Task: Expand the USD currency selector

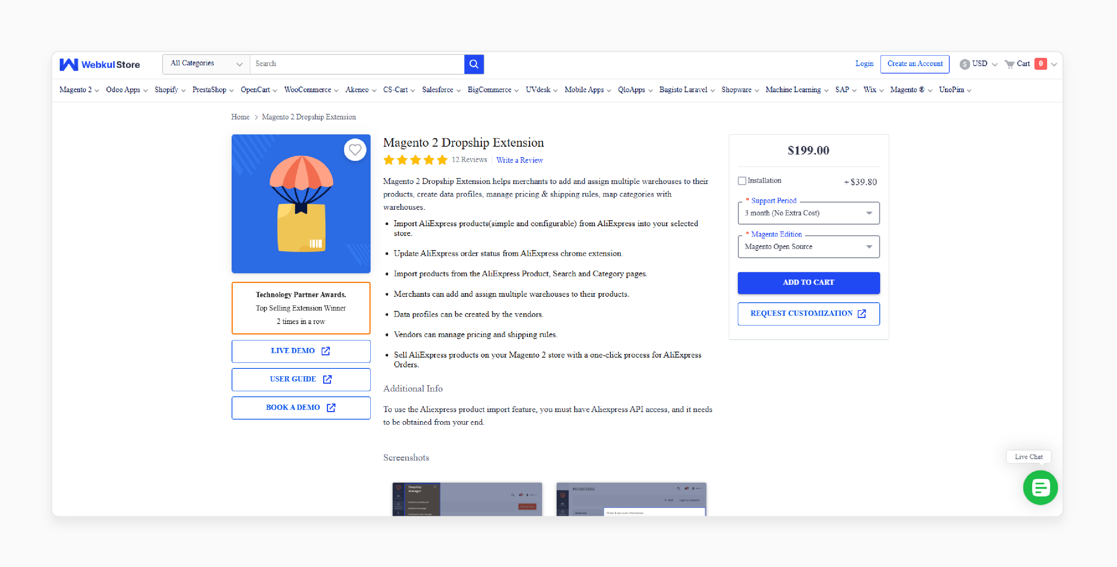Action: point(979,64)
